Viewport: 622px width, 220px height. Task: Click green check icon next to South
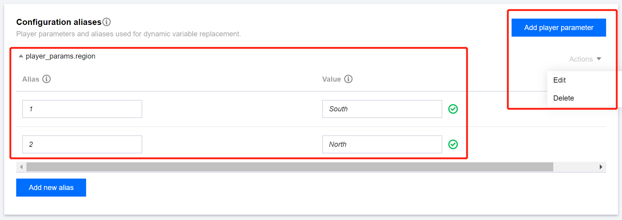click(x=453, y=109)
